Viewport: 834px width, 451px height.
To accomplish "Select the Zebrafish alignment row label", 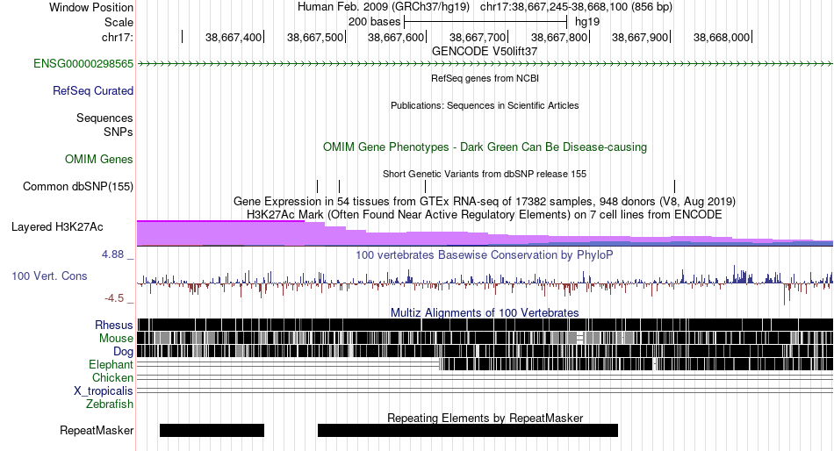I will pyautogui.click(x=110, y=404).
